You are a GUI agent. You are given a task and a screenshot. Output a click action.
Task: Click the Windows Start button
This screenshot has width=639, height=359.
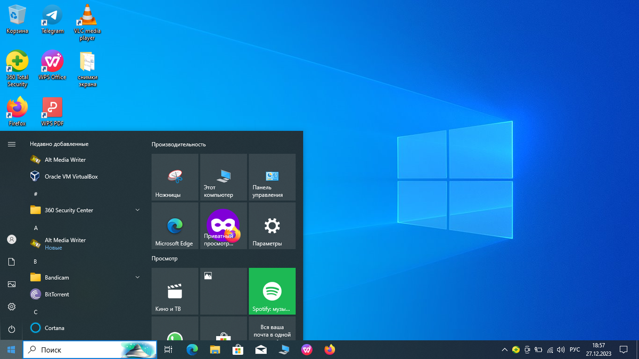pyautogui.click(x=11, y=349)
